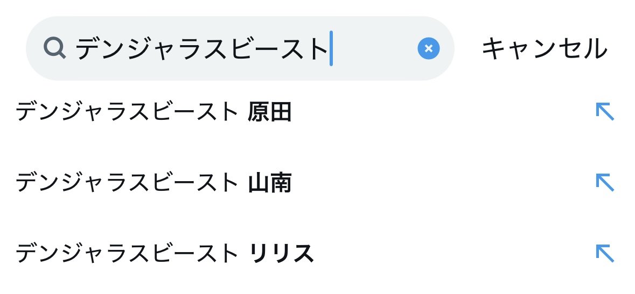Image resolution: width=635 pixels, height=294 pixels.
Task: Click the ビースト portion of the search query
Action: click(x=279, y=49)
